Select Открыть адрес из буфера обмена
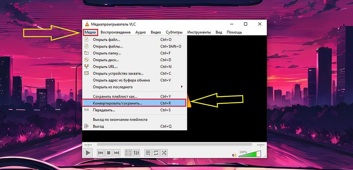The image size is (353, 170). pyautogui.click(x=135, y=80)
